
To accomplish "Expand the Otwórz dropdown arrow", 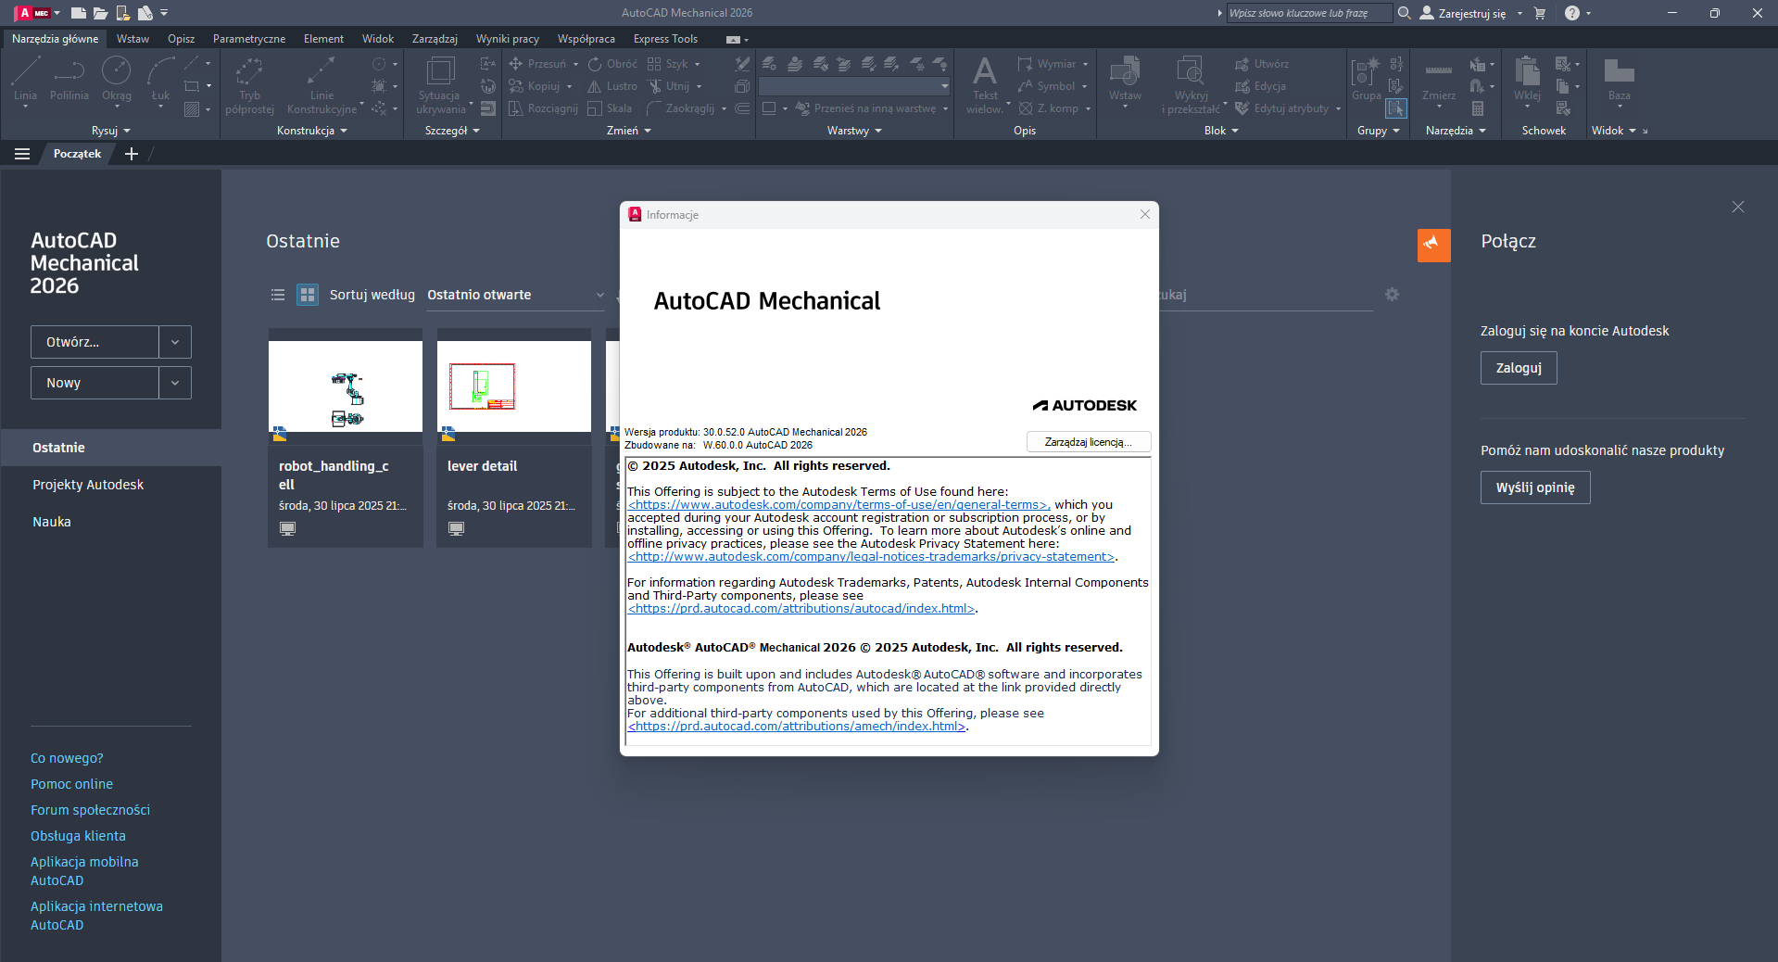I will [175, 342].
